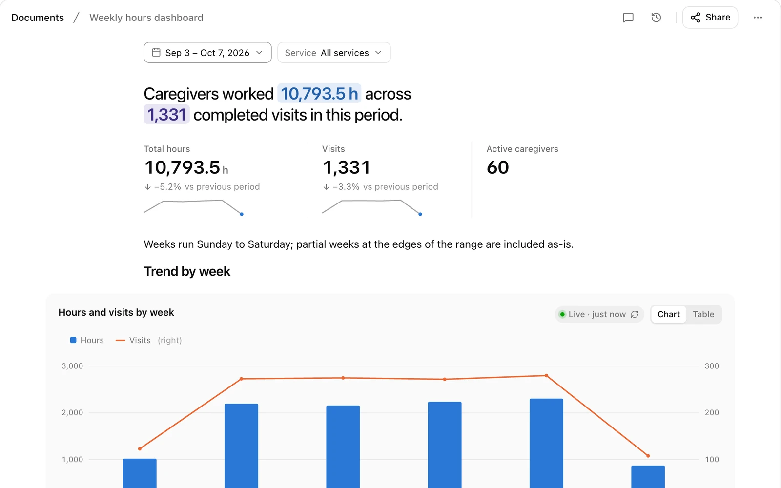
Task: Click the Live · just now status pill
Action: (599, 314)
